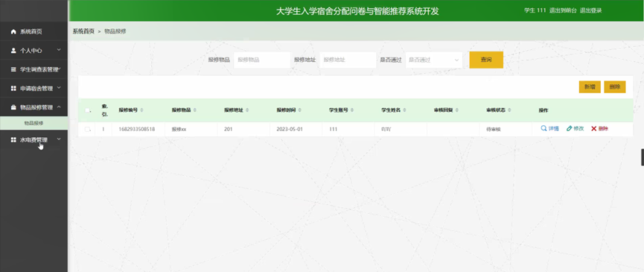Click the red X icon for row 删除

594,129
